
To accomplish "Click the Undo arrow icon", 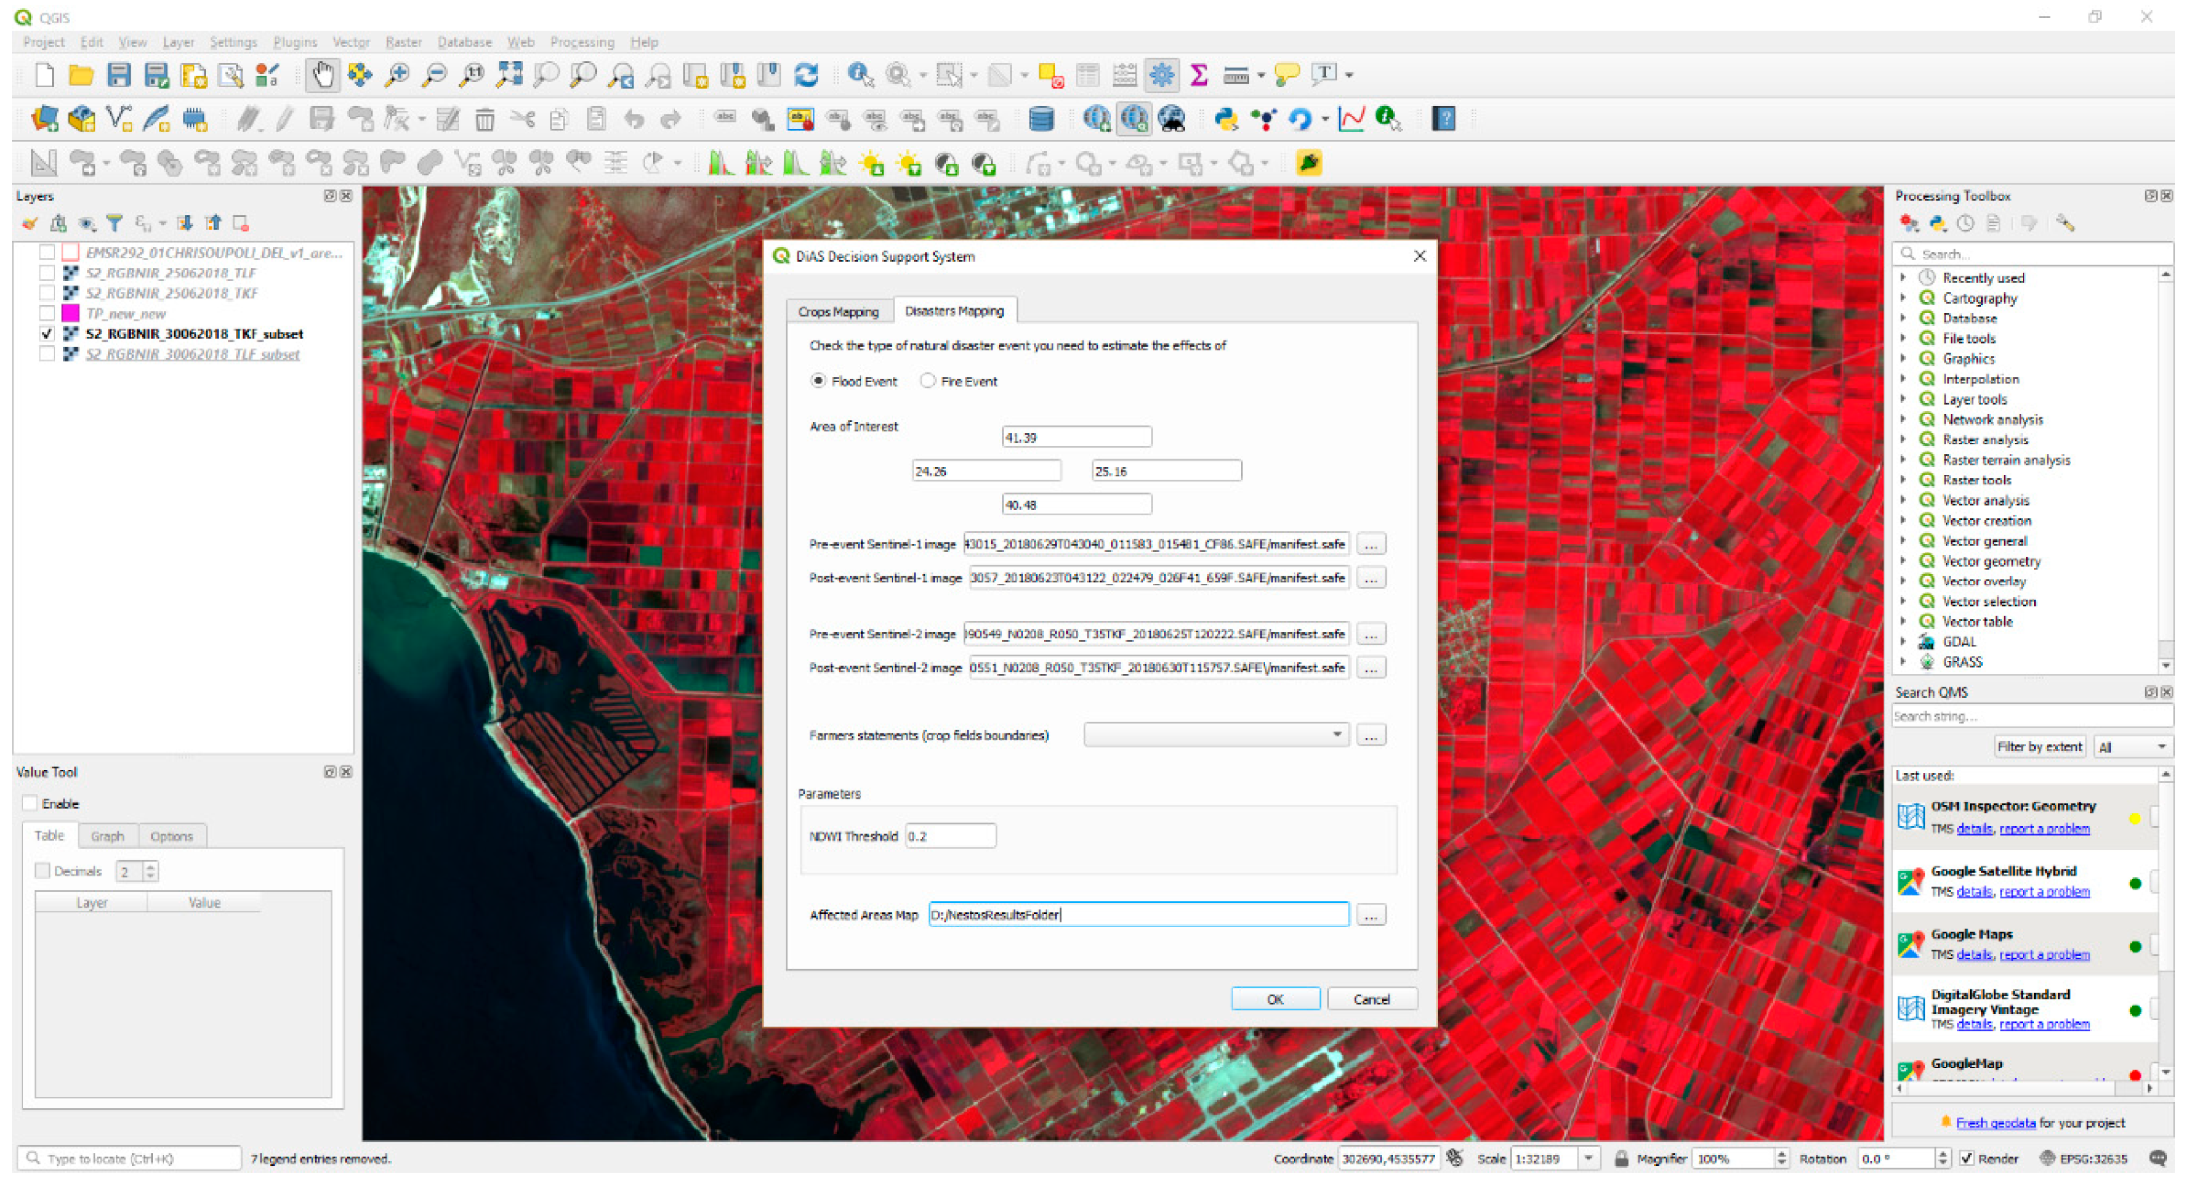I will point(633,119).
